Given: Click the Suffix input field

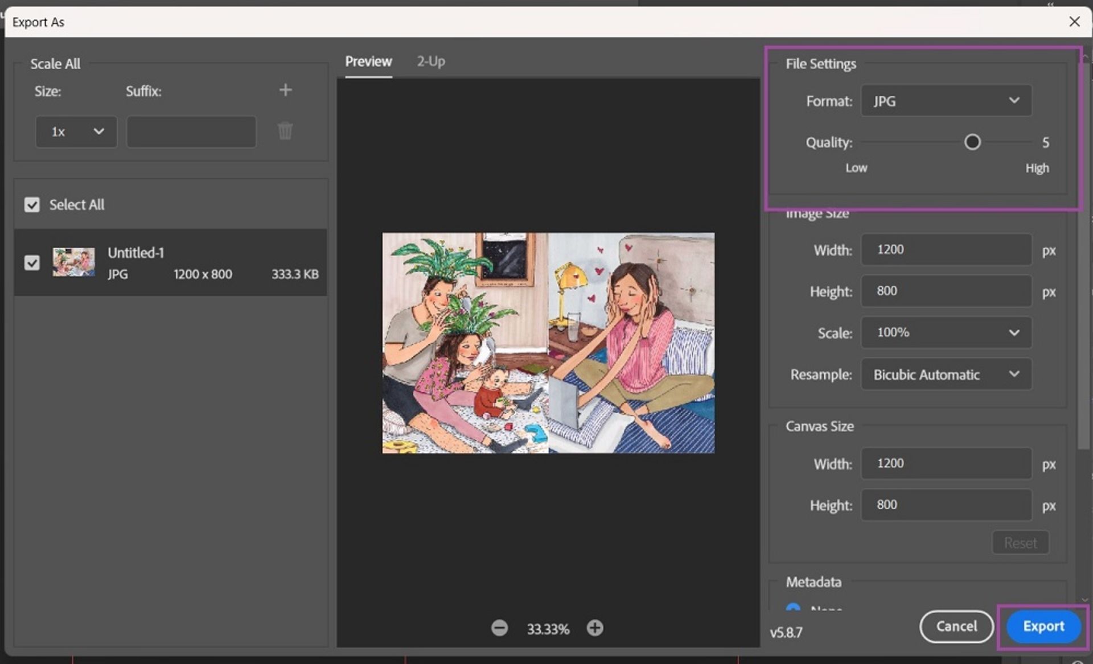Looking at the screenshot, I should (x=191, y=132).
